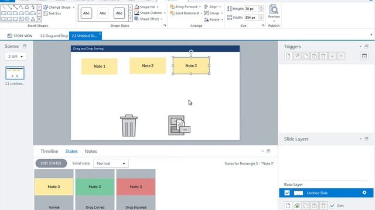Undock the Slide Layers panel

click(366, 139)
